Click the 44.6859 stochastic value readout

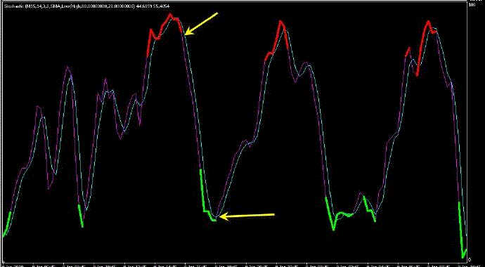143,6
